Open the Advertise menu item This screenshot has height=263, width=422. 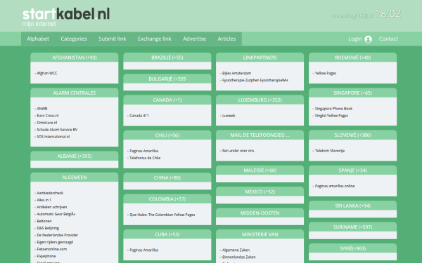[194, 39]
